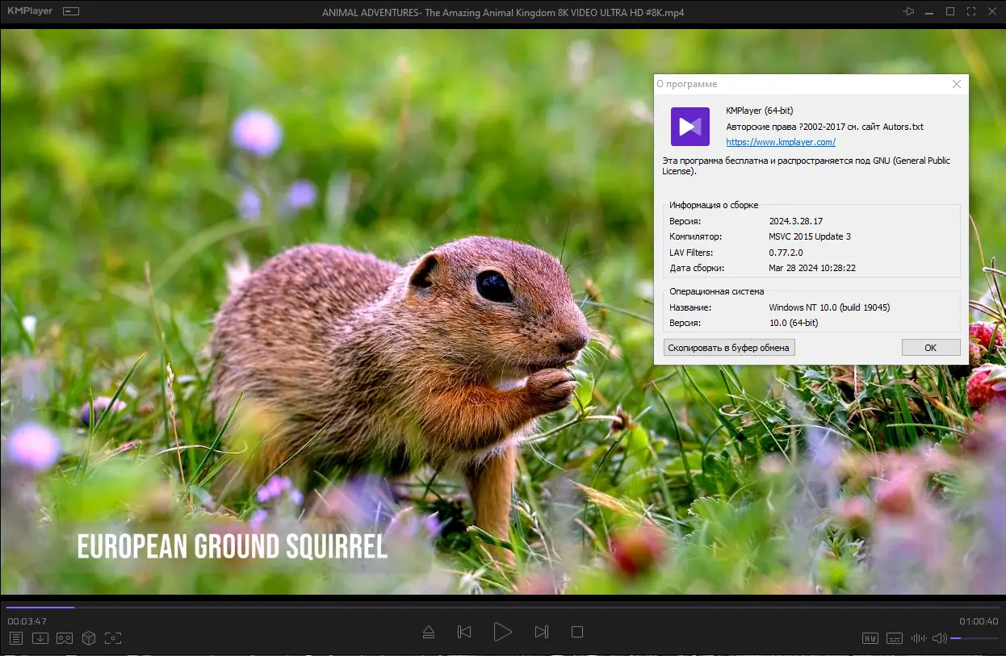Toggle subtitles icon
The height and width of the screenshot is (656, 1006).
pos(895,638)
